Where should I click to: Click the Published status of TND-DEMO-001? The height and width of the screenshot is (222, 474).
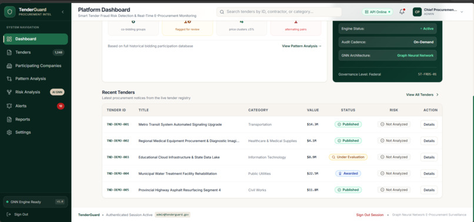point(348,124)
